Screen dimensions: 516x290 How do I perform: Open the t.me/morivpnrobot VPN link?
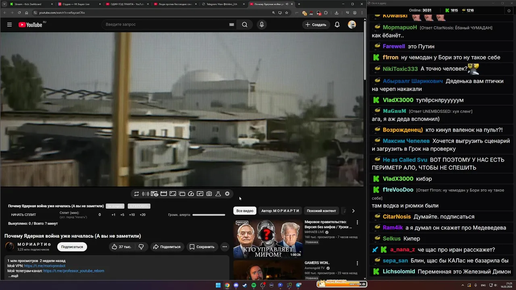[44, 266]
